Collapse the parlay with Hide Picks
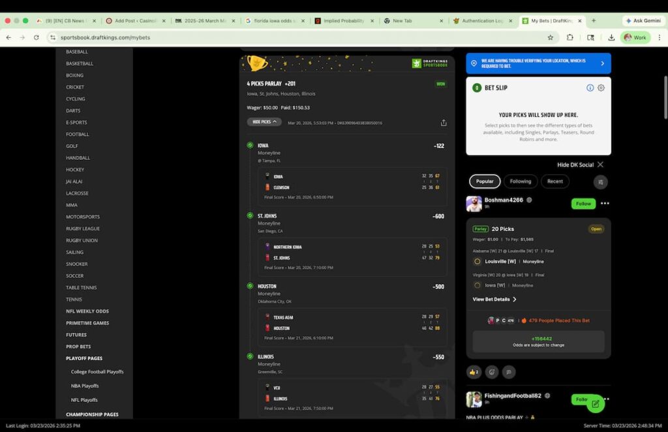Viewport: 668px width, 432px height. coord(264,122)
